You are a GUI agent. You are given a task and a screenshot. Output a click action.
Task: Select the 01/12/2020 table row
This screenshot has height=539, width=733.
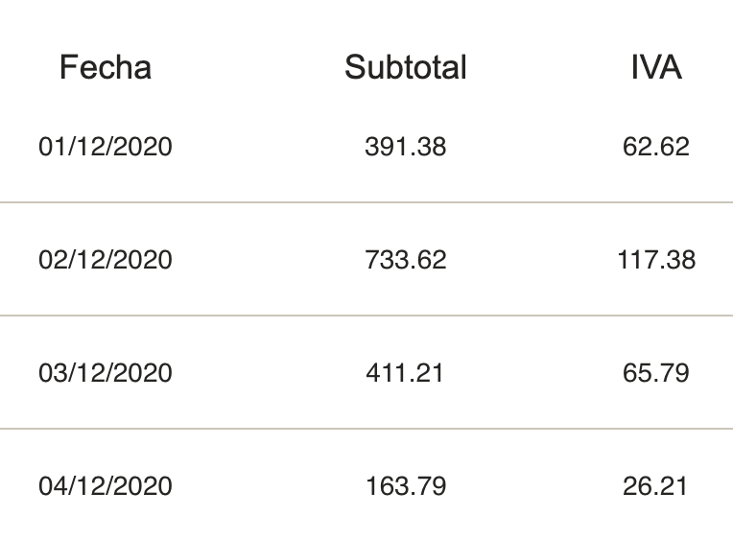click(366, 147)
